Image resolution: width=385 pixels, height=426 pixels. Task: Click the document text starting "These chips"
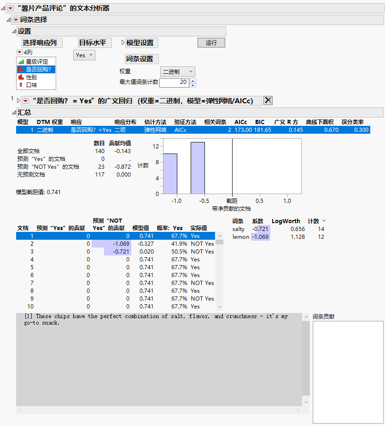156,319
